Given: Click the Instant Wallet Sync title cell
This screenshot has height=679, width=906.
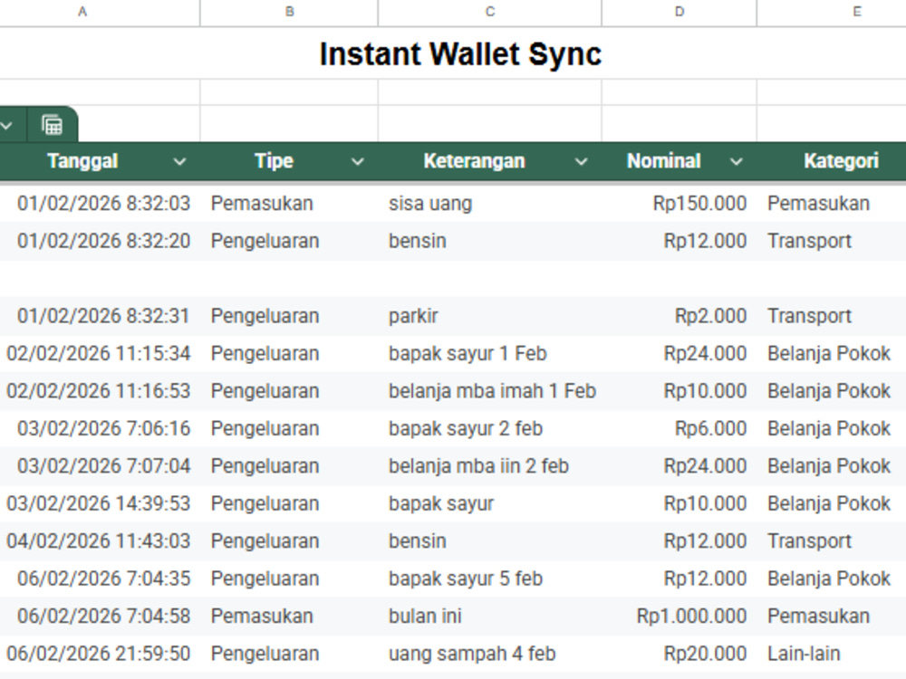Looking at the screenshot, I should [460, 53].
